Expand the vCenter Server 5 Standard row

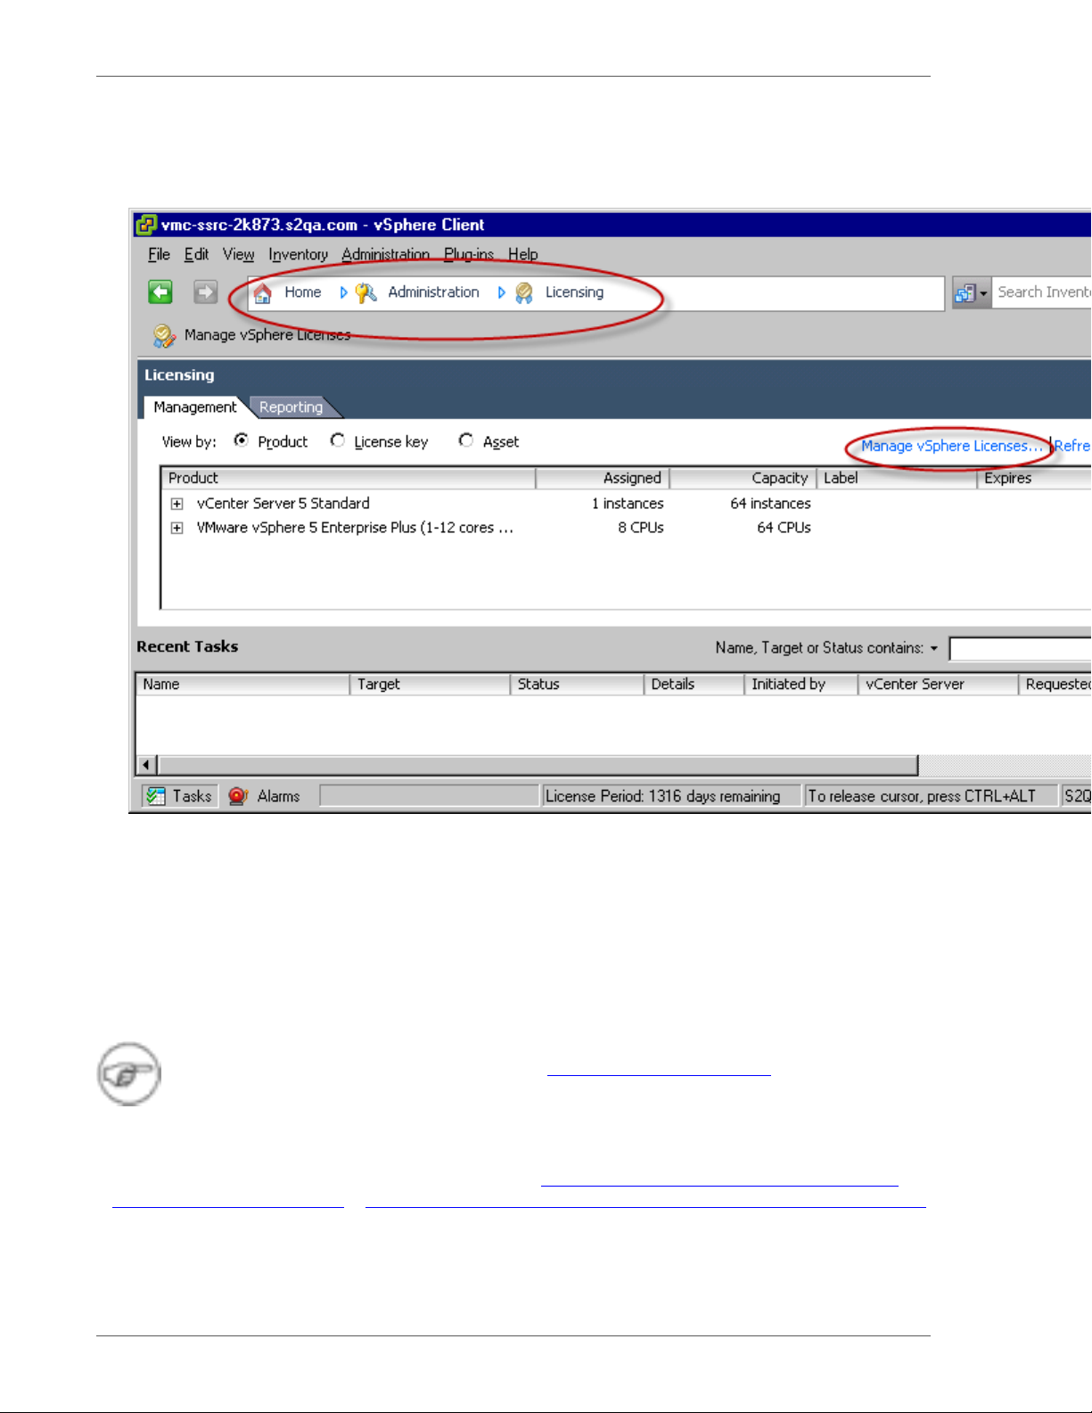pos(177,504)
